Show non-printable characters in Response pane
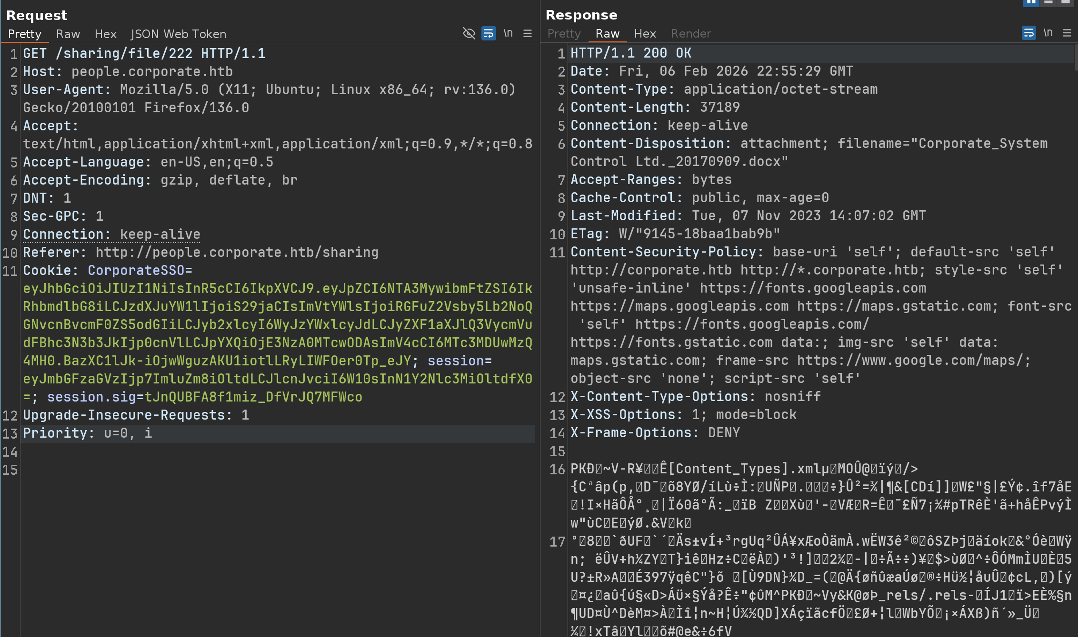The width and height of the screenshot is (1078, 637). (x=1048, y=33)
